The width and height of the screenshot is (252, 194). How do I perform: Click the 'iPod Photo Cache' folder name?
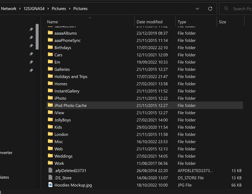tap(70, 105)
